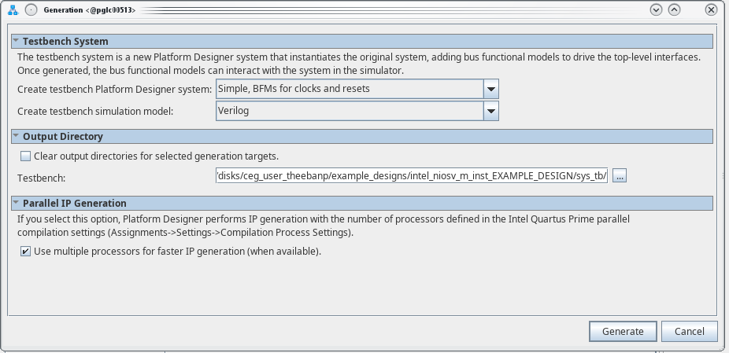
Task: Collapse Parallel IP Generation section triangle
Action: 16,203
